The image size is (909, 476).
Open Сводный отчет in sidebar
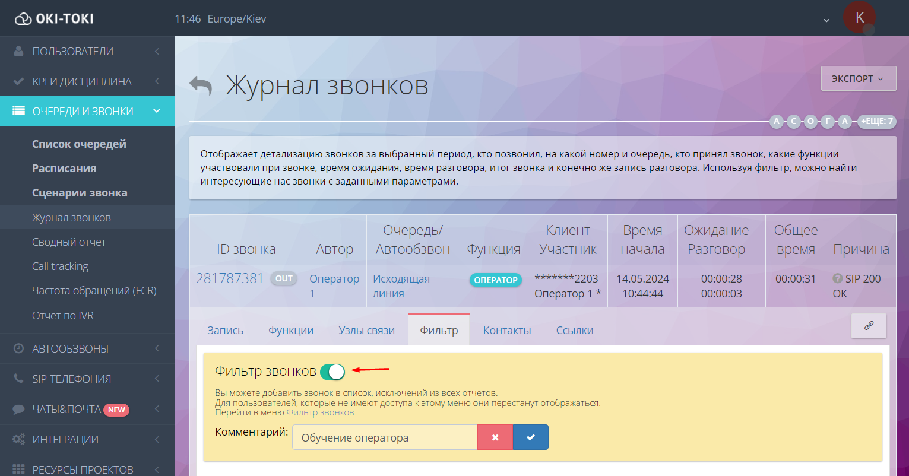tap(69, 242)
